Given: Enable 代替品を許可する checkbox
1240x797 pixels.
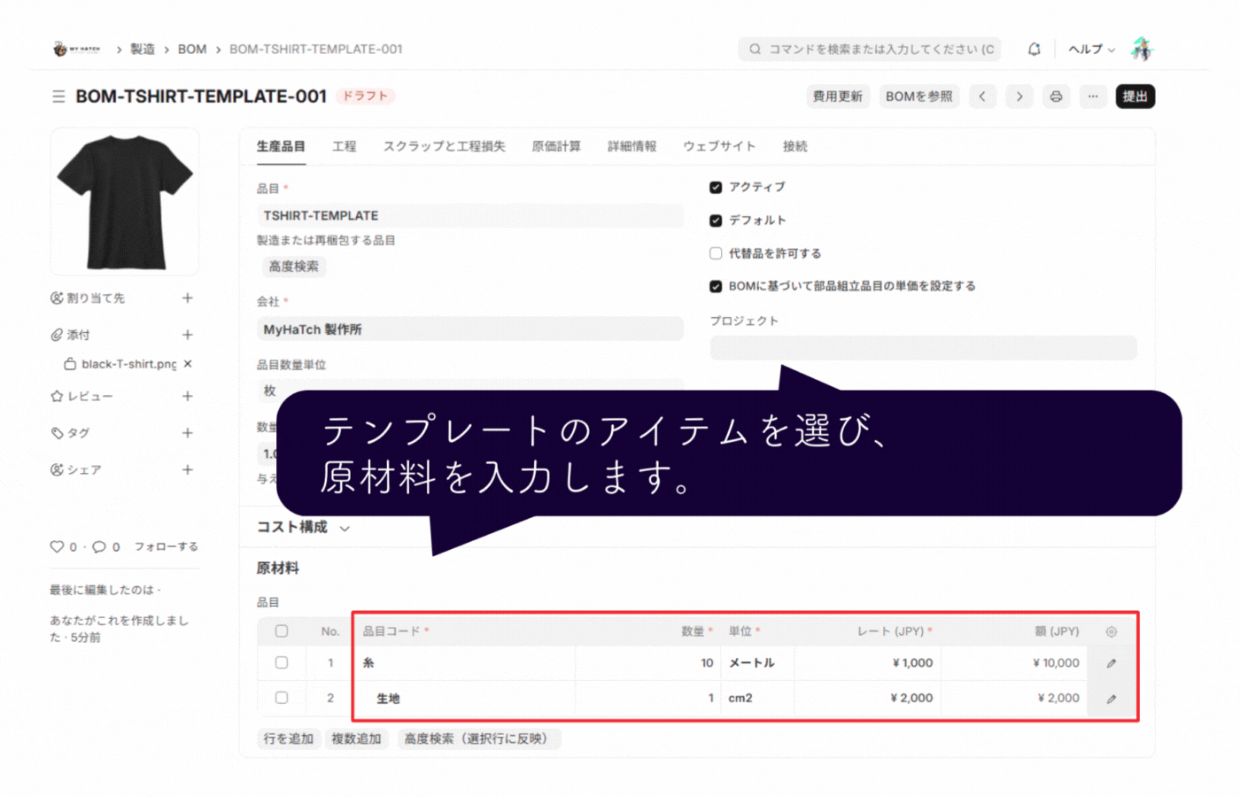Looking at the screenshot, I should [715, 252].
